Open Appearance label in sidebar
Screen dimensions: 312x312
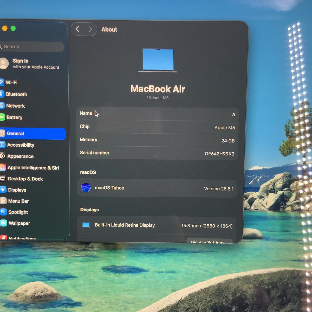pos(21,156)
